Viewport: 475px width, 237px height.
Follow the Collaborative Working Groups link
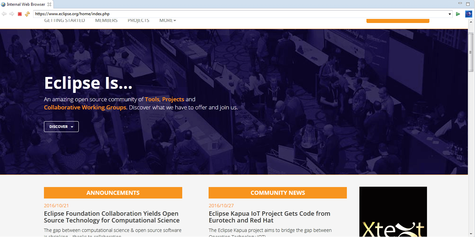[x=85, y=107]
